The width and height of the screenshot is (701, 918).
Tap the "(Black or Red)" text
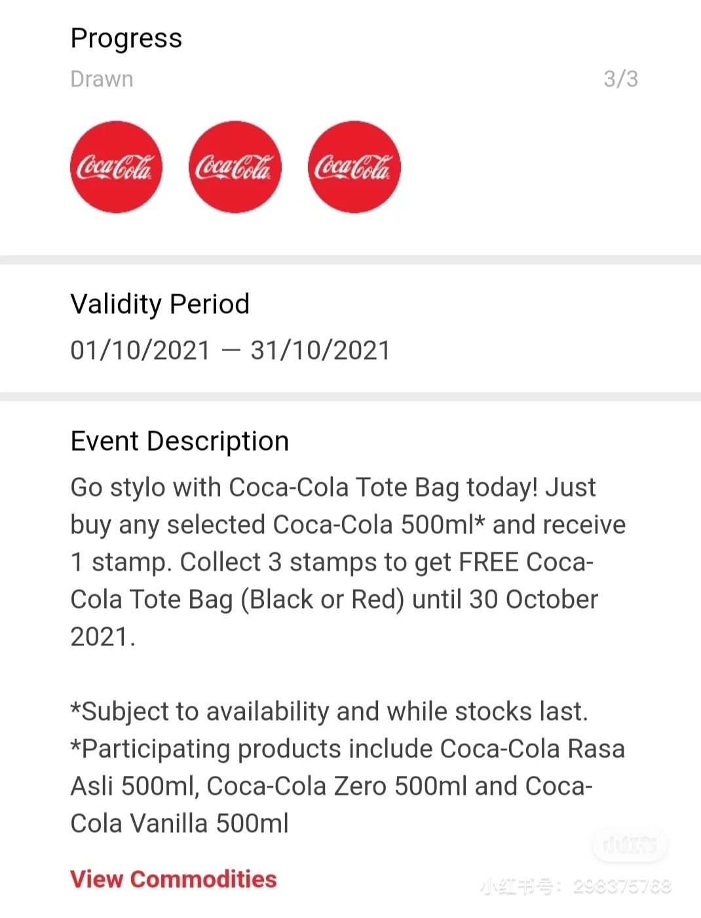click(x=322, y=600)
